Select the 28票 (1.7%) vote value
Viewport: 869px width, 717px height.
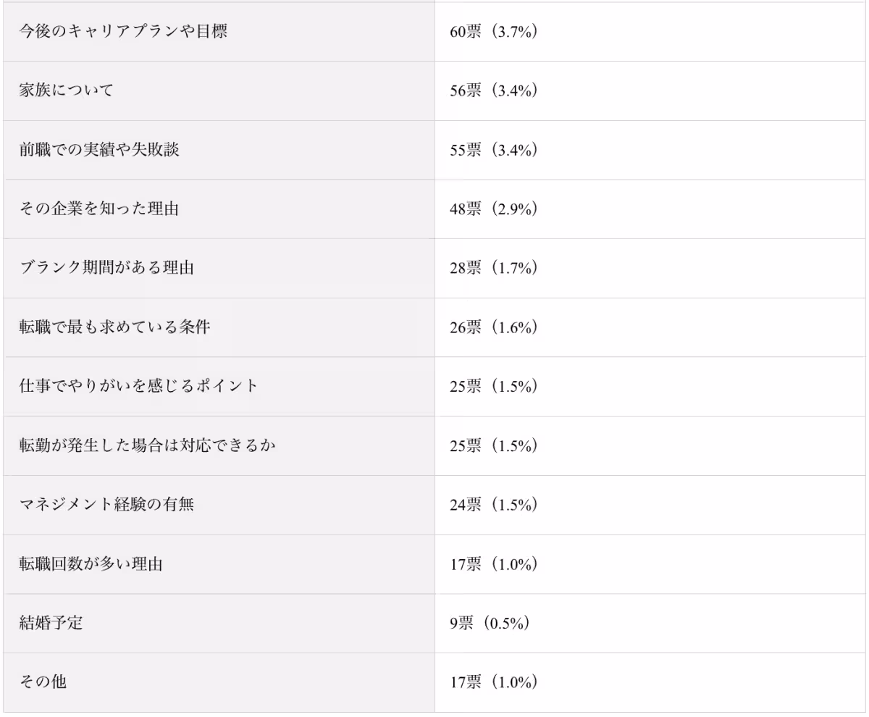(493, 269)
